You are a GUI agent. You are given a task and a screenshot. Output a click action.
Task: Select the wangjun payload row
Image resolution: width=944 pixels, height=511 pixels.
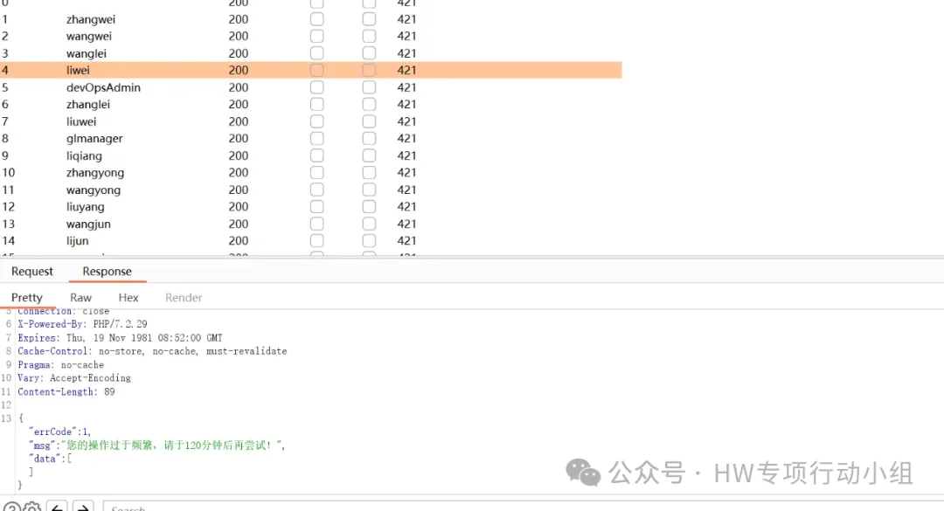pyautogui.click(x=310, y=224)
